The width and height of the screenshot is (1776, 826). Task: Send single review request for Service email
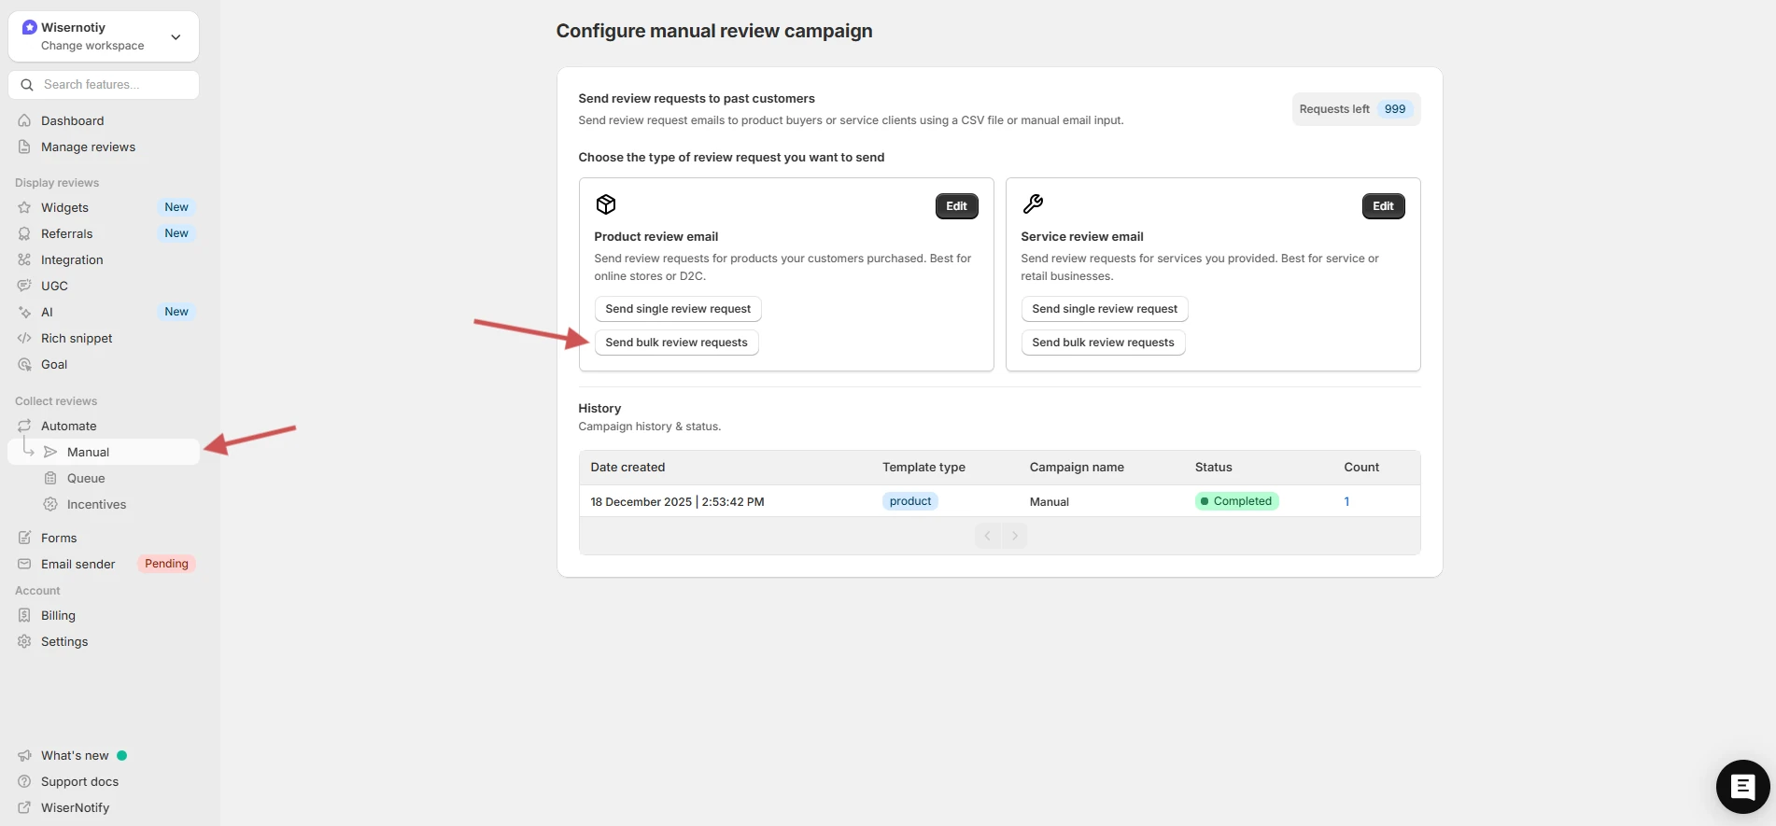pyautogui.click(x=1105, y=309)
